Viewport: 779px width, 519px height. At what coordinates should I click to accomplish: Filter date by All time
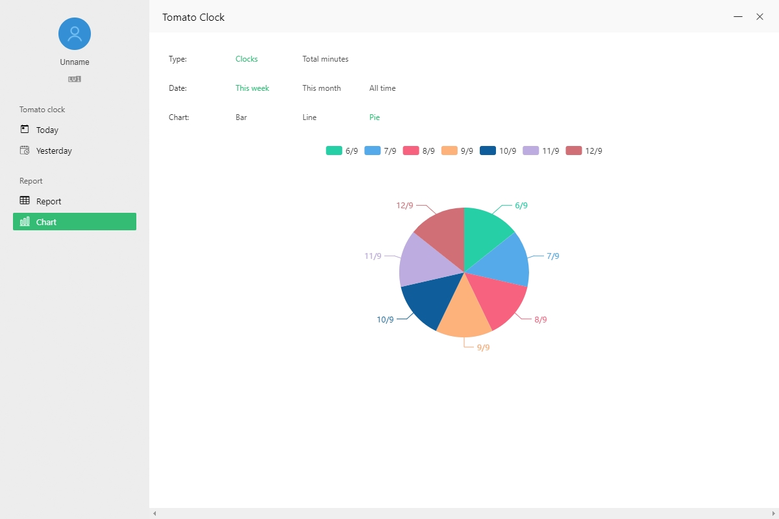tap(382, 88)
